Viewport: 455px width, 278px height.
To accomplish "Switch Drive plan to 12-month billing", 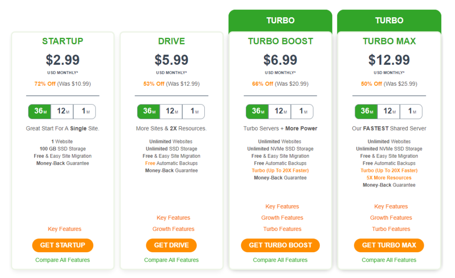I will [x=171, y=111].
